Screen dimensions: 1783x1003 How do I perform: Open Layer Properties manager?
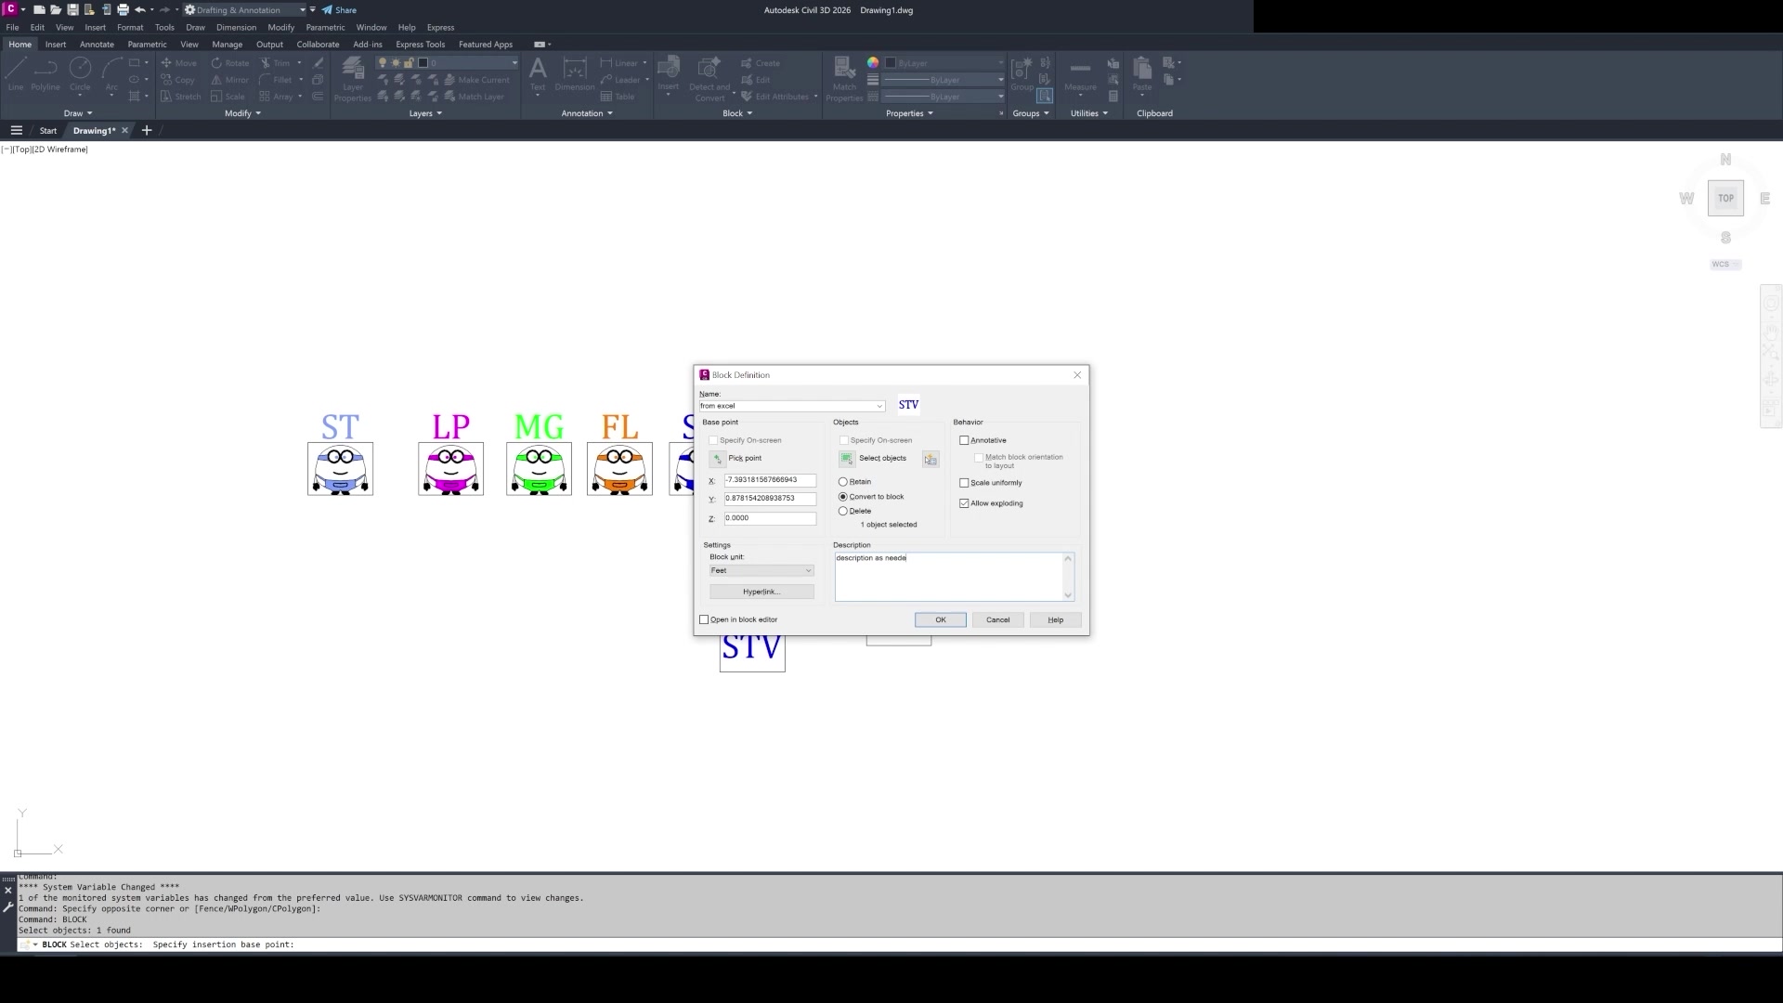pos(353,79)
